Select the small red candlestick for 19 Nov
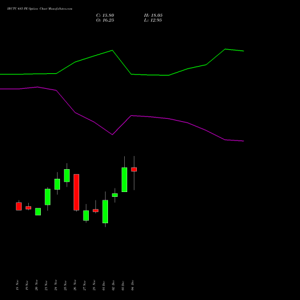 tap(28, 208)
